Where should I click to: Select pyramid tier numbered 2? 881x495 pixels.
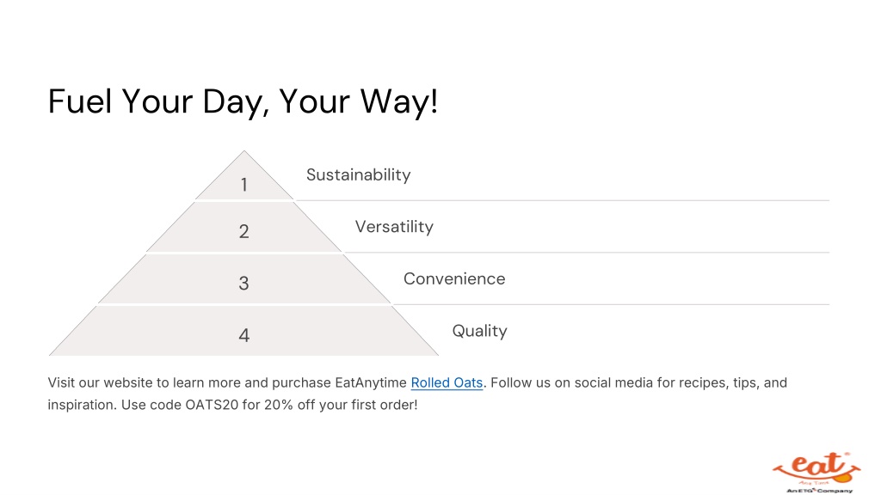pos(243,227)
